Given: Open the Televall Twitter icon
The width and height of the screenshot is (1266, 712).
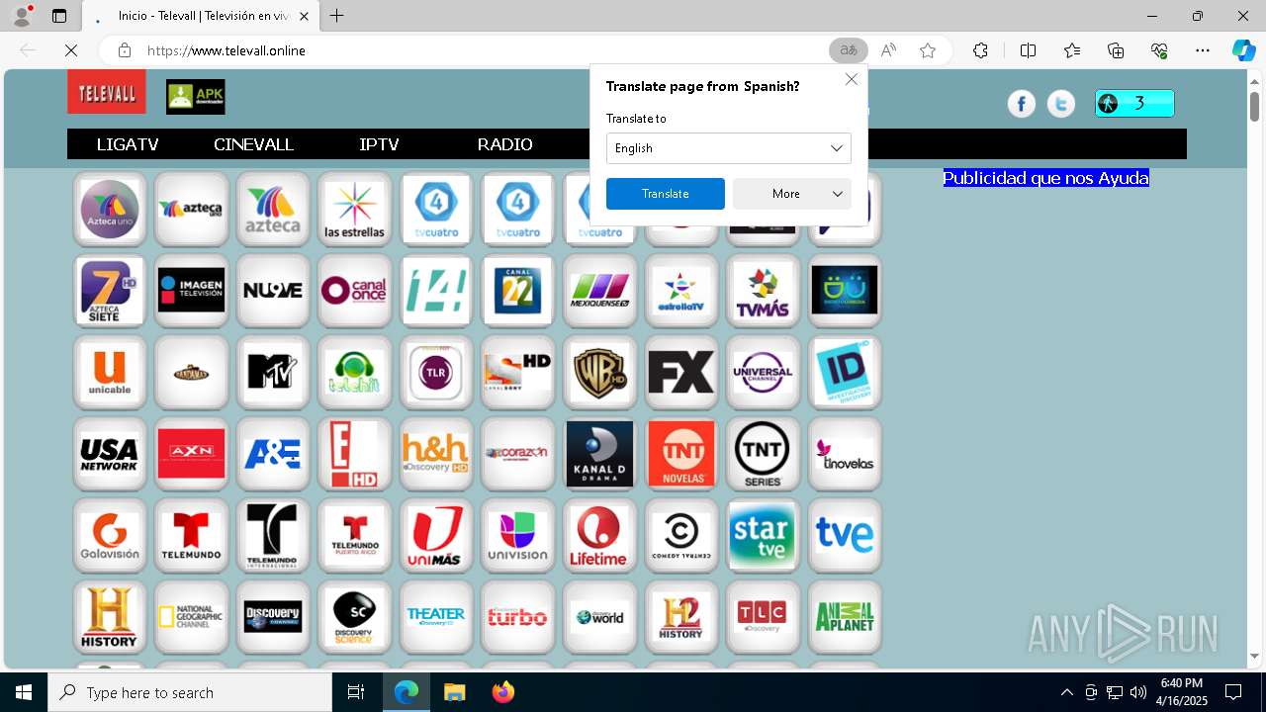Looking at the screenshot, I should tap(1061, 103).
